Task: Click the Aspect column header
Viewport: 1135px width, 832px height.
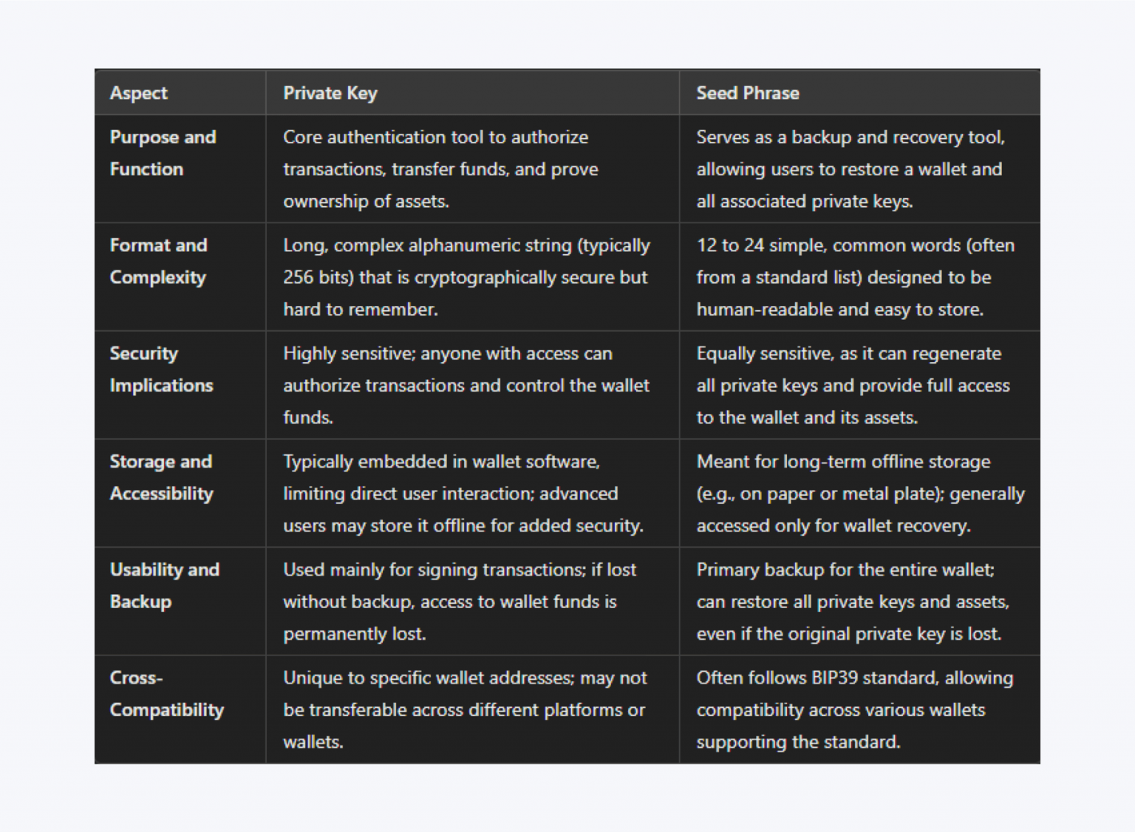Action: pyautogui.click(x=139, y=93)
